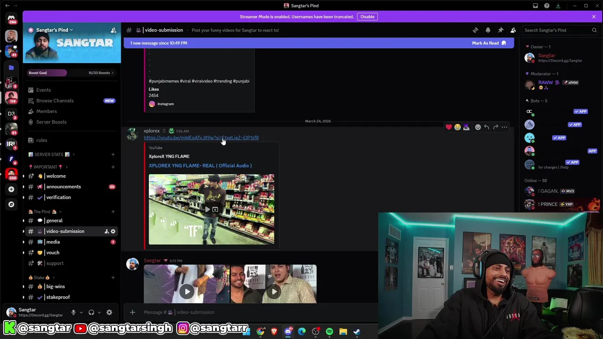
Task: Open the server folder icon in sidebar
Action: click(11, 67)
